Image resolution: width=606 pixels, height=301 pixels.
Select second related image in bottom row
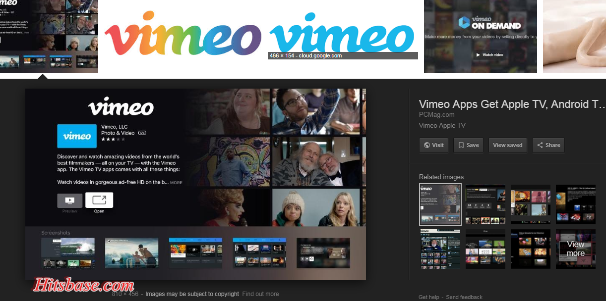(485, 249)
